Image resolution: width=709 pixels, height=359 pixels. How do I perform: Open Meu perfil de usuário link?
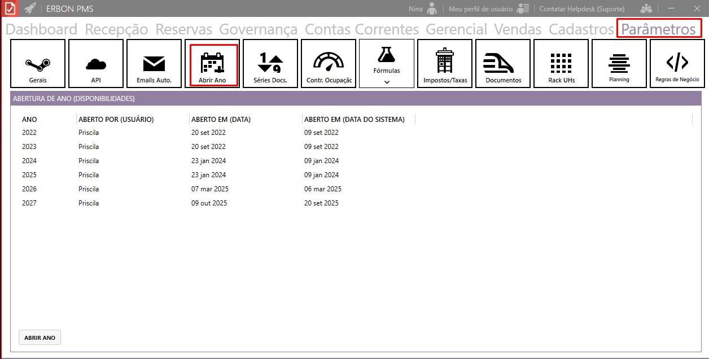click(480, 9)
